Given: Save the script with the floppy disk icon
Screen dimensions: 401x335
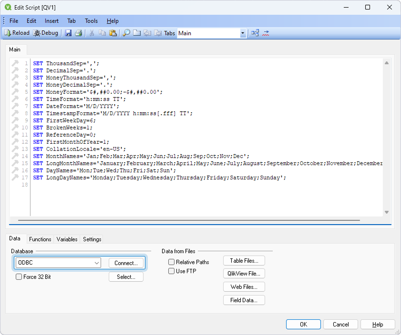Looking at the screenshot, I should (x=68, y=33).
